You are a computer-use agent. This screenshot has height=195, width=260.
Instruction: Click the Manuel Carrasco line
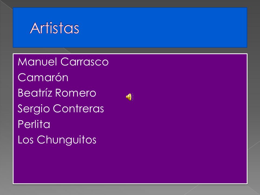[63, 62]
